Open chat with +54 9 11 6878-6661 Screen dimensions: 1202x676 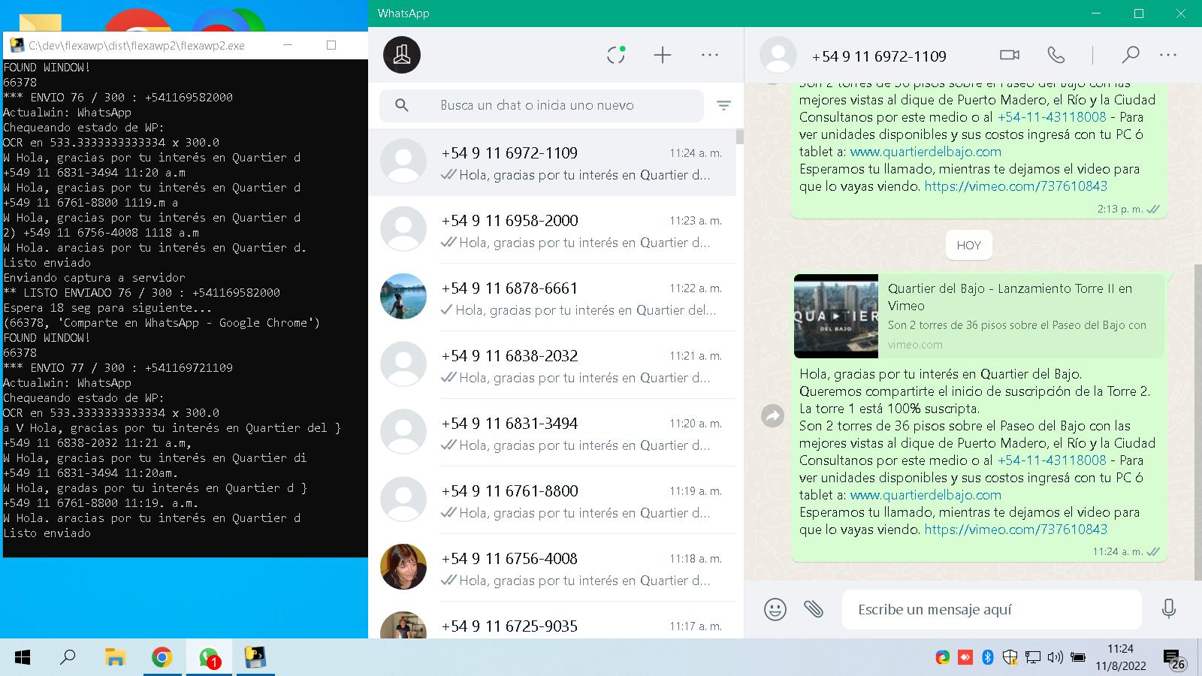tap(552, 297)
